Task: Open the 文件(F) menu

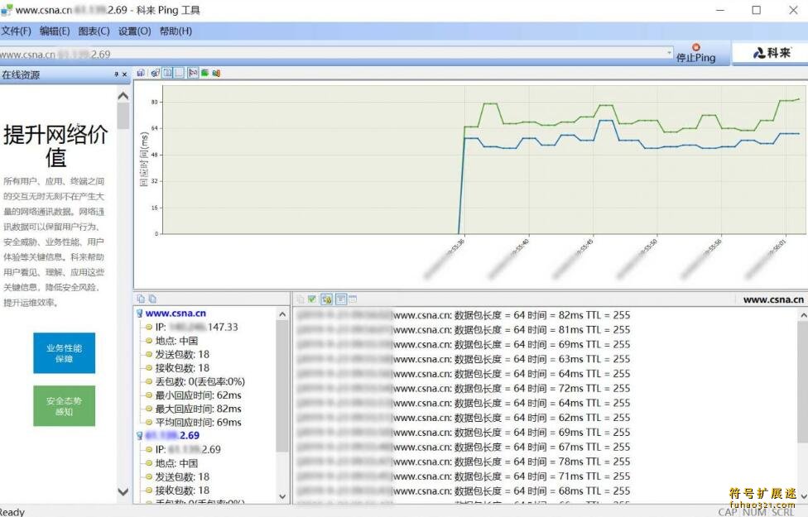Action: 16,31
